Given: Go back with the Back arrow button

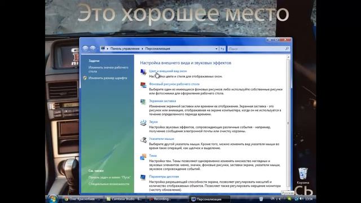Looking at the screenshot, I should (x=85, y=48).
